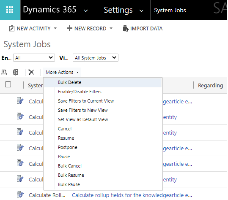The width and height of the screenshot is (228, 200).
Task: Open the Entity filter dropdown set to All
Action: 34,58
